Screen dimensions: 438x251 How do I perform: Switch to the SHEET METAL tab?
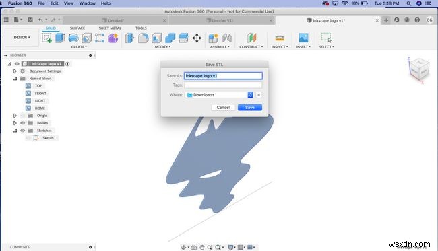(x=110, y=28)
